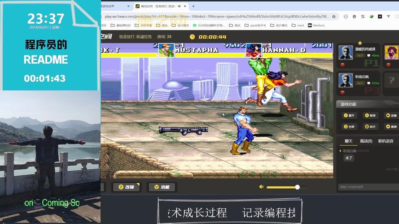Click the green globe extension icon
Image resolution: width=399 pixels, height=224 pixels.
(x=371, y=17)
